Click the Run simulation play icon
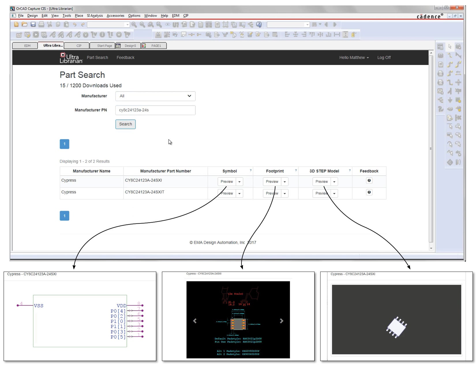Viewport: 476px width, 368px height. pyautogui.click(x=36, y=35)
